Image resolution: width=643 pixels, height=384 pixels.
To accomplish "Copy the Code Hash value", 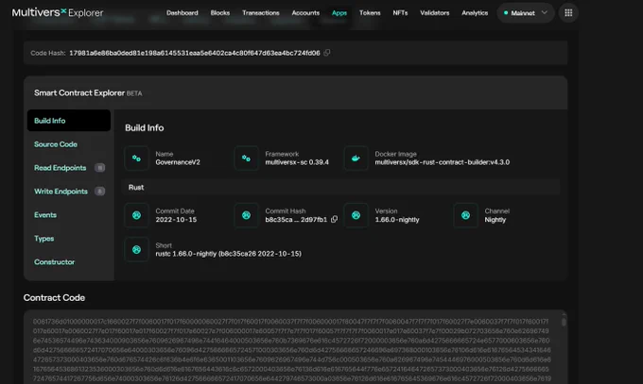I will click(327, 53).
